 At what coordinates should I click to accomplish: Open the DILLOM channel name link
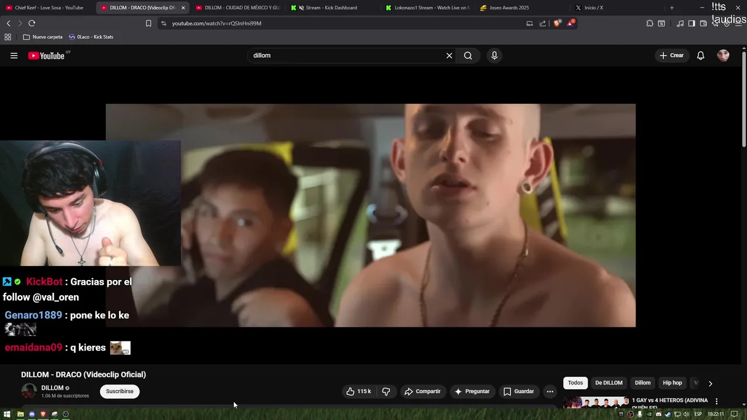pyautogui.click(x=52, y=388)
